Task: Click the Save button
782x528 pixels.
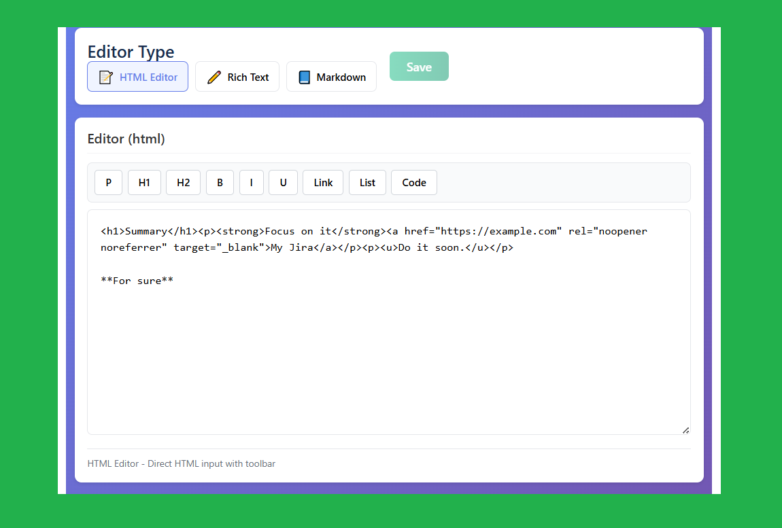Action: (419, 66)
